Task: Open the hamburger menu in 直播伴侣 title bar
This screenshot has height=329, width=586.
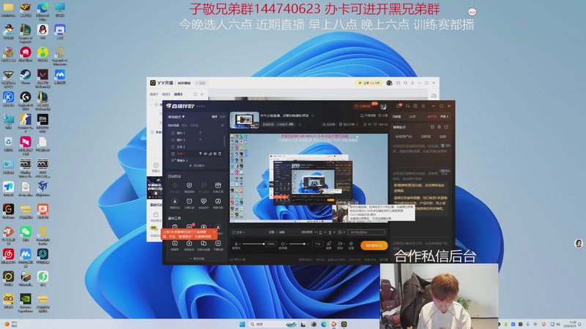Action: click(423, 106)
